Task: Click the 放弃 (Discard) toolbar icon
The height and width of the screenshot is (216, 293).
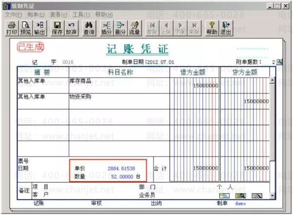Action: (x=71, y=28)
